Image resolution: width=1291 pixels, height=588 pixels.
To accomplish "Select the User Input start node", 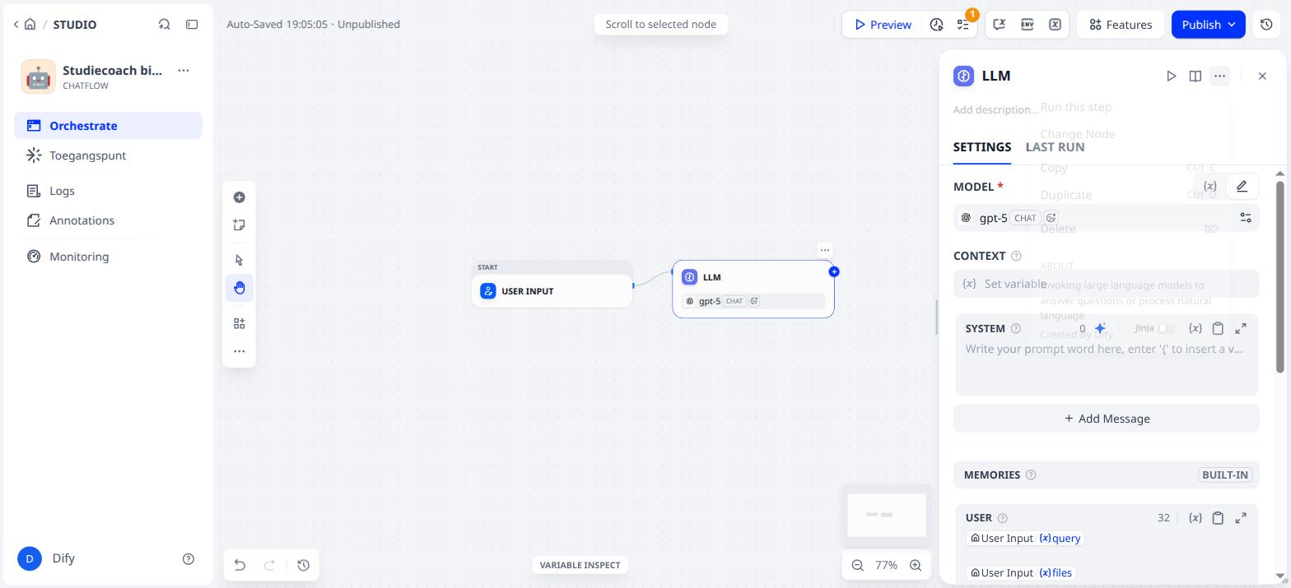I will pos(552,291).
